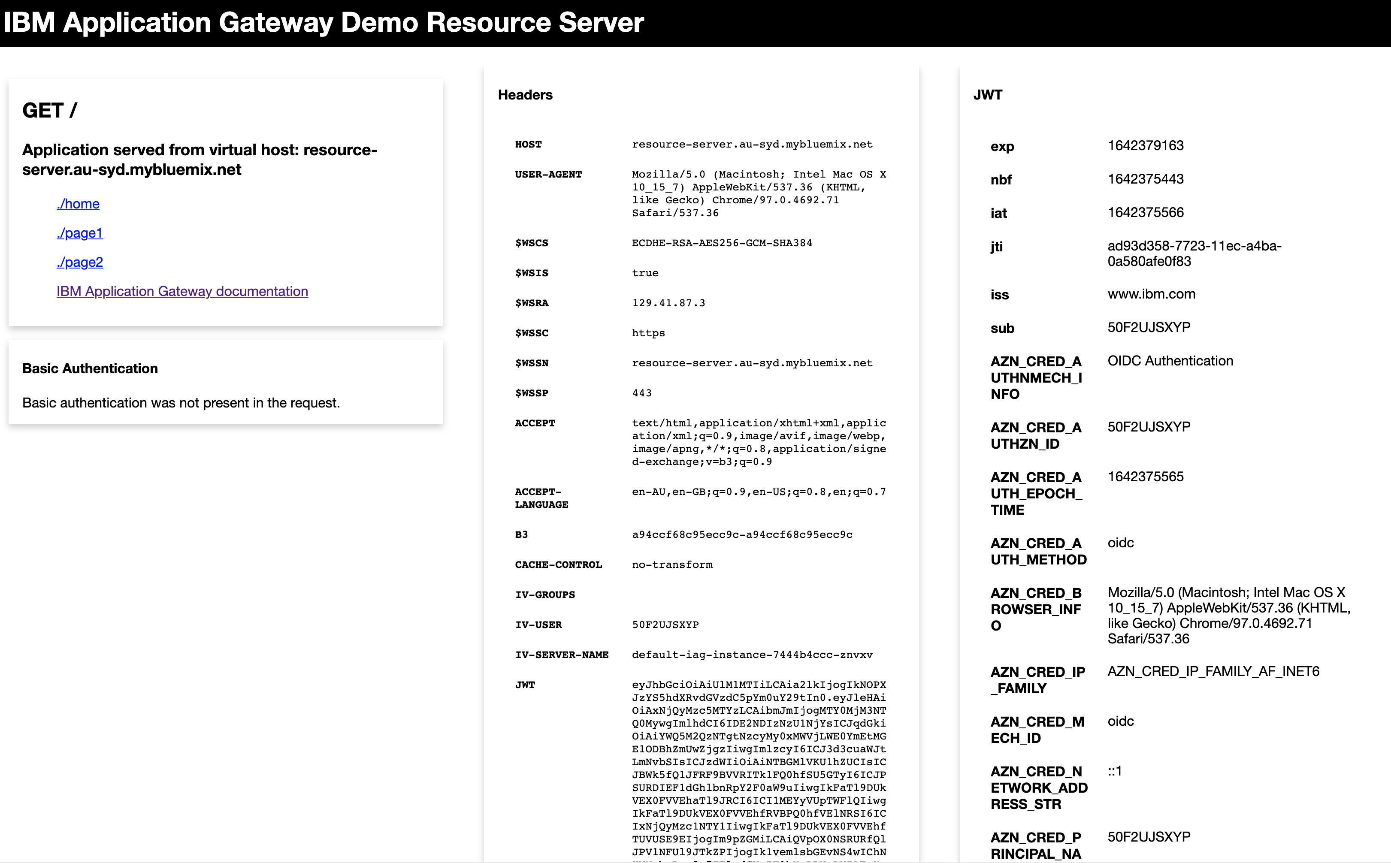Click the 'Headers' panel heading

coord(525,95)
